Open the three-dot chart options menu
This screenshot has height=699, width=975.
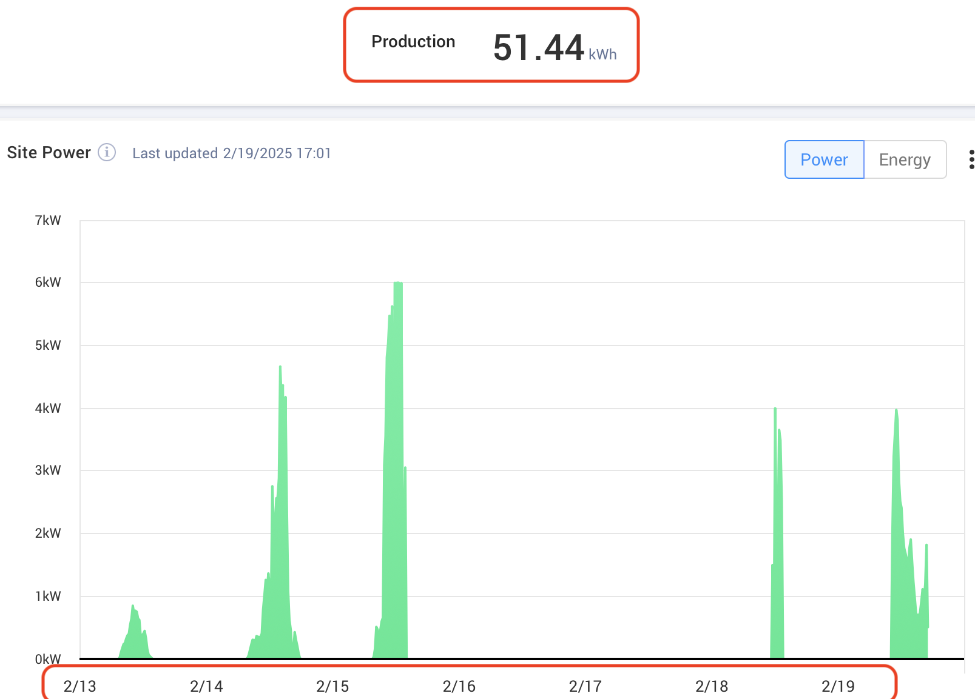[971, 159]
